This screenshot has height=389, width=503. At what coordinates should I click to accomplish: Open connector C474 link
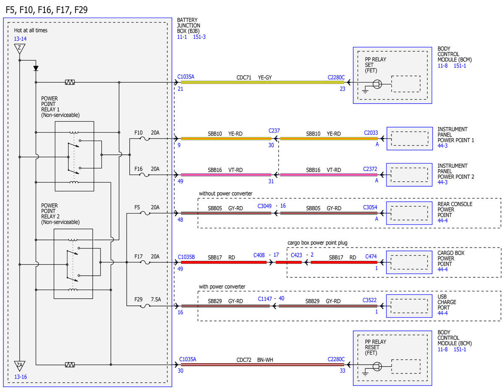click(372, 256)
